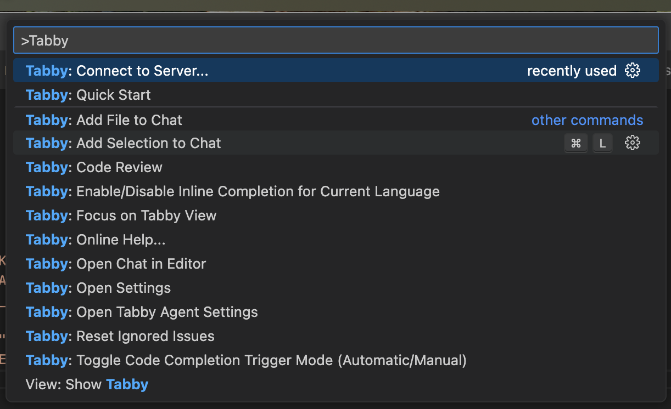Click the ⌘ key badge on Add Selection row
This screenshot has width=671, height=409.
click(x=576, y=143)
